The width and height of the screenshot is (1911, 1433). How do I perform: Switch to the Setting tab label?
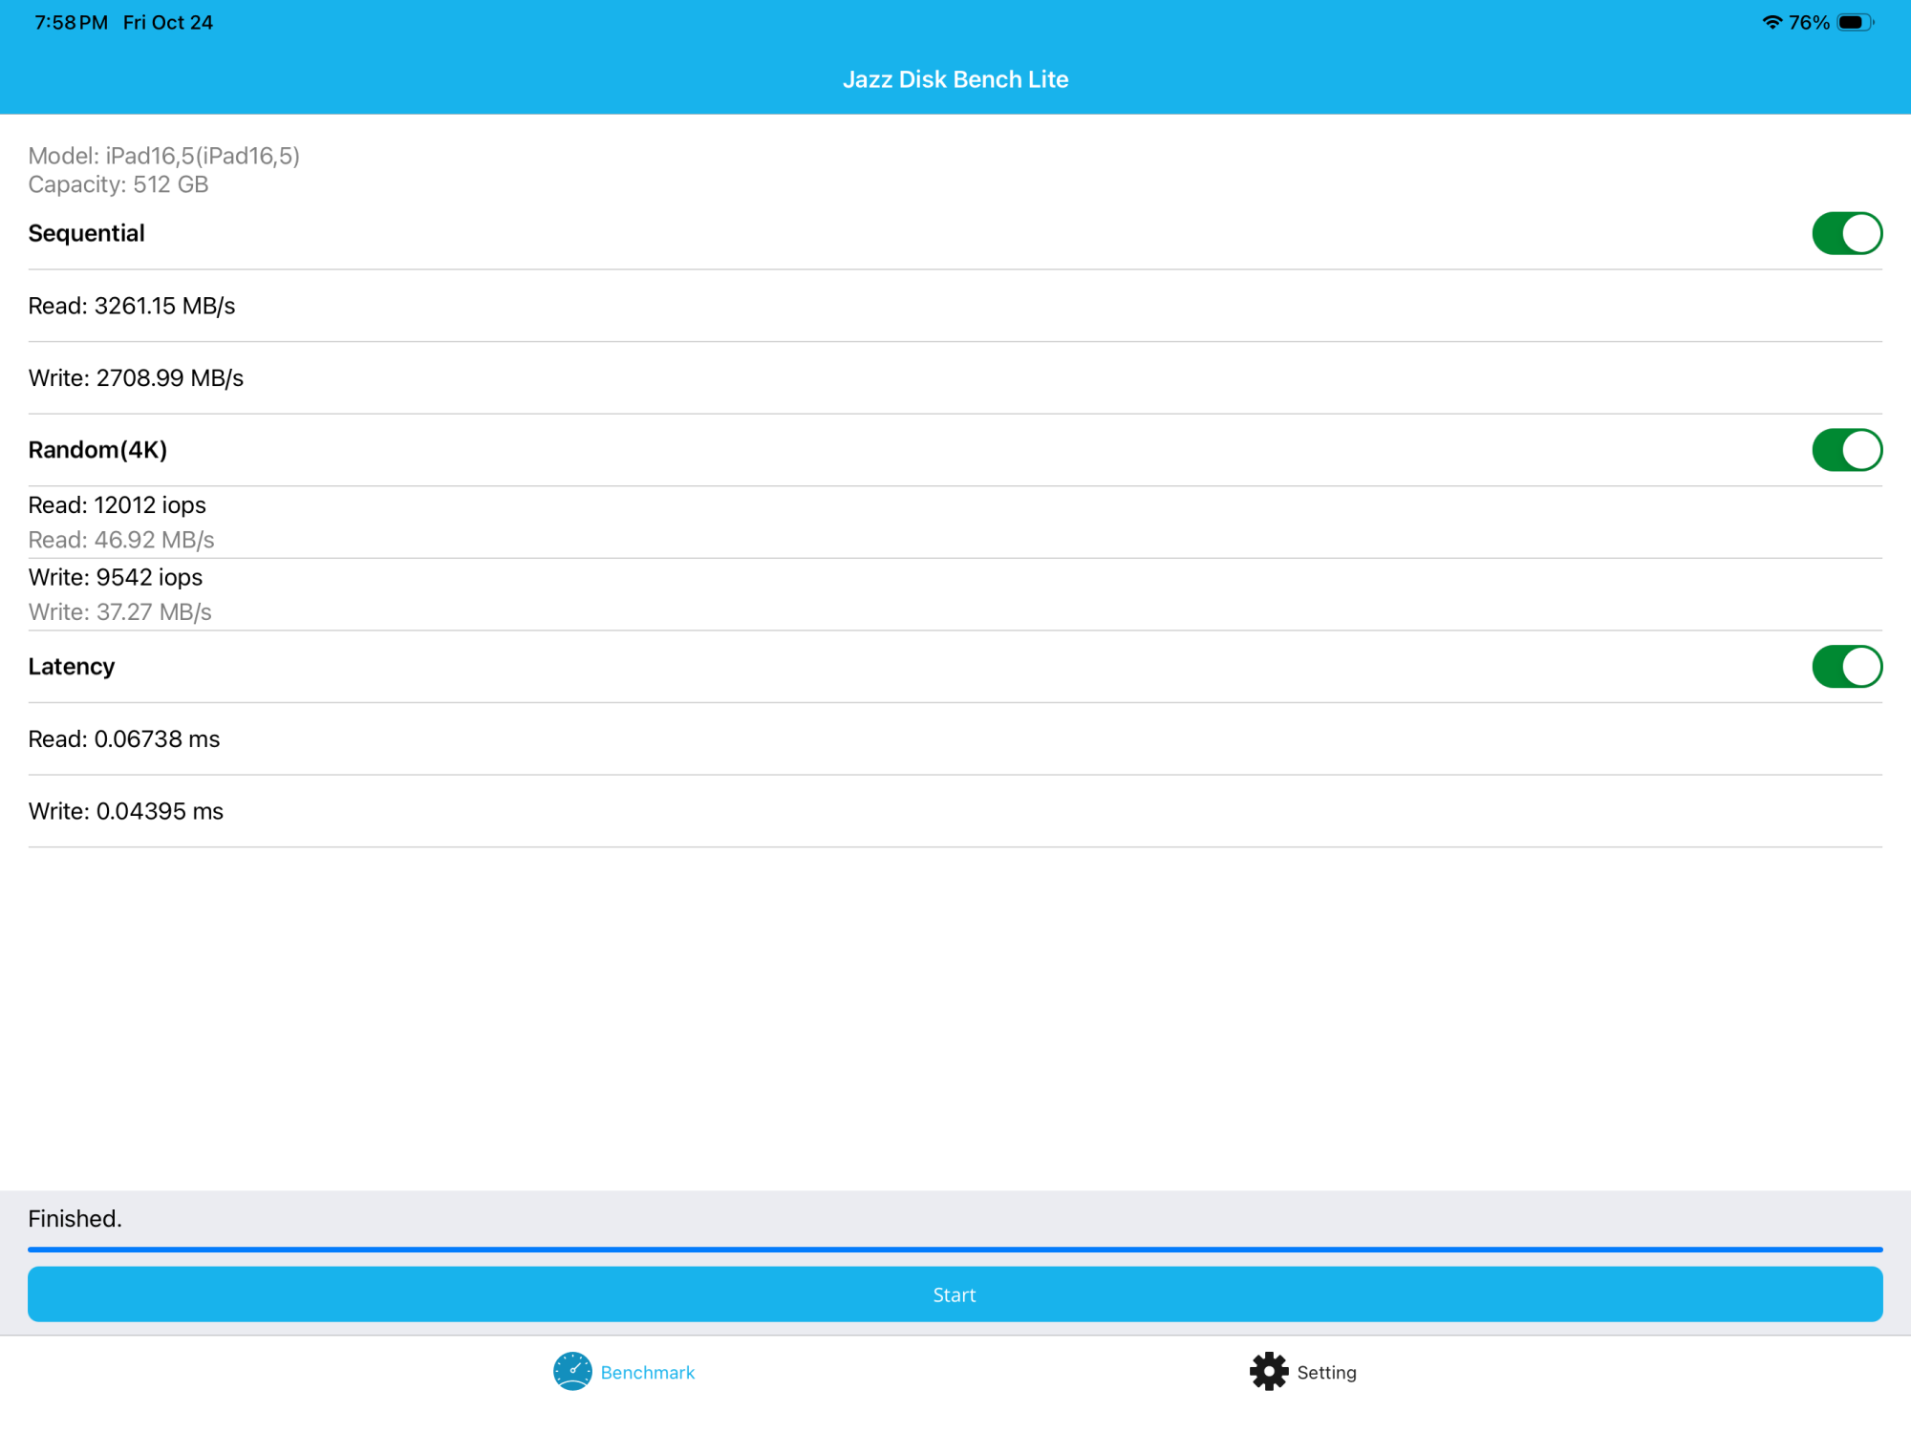tap(1326, 1373)
